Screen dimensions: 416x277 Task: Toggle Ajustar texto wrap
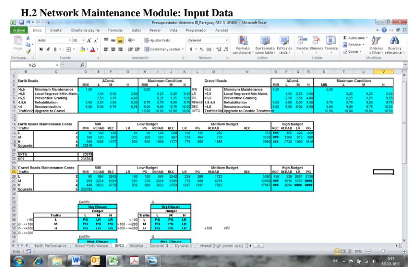(x=157, y=40)
